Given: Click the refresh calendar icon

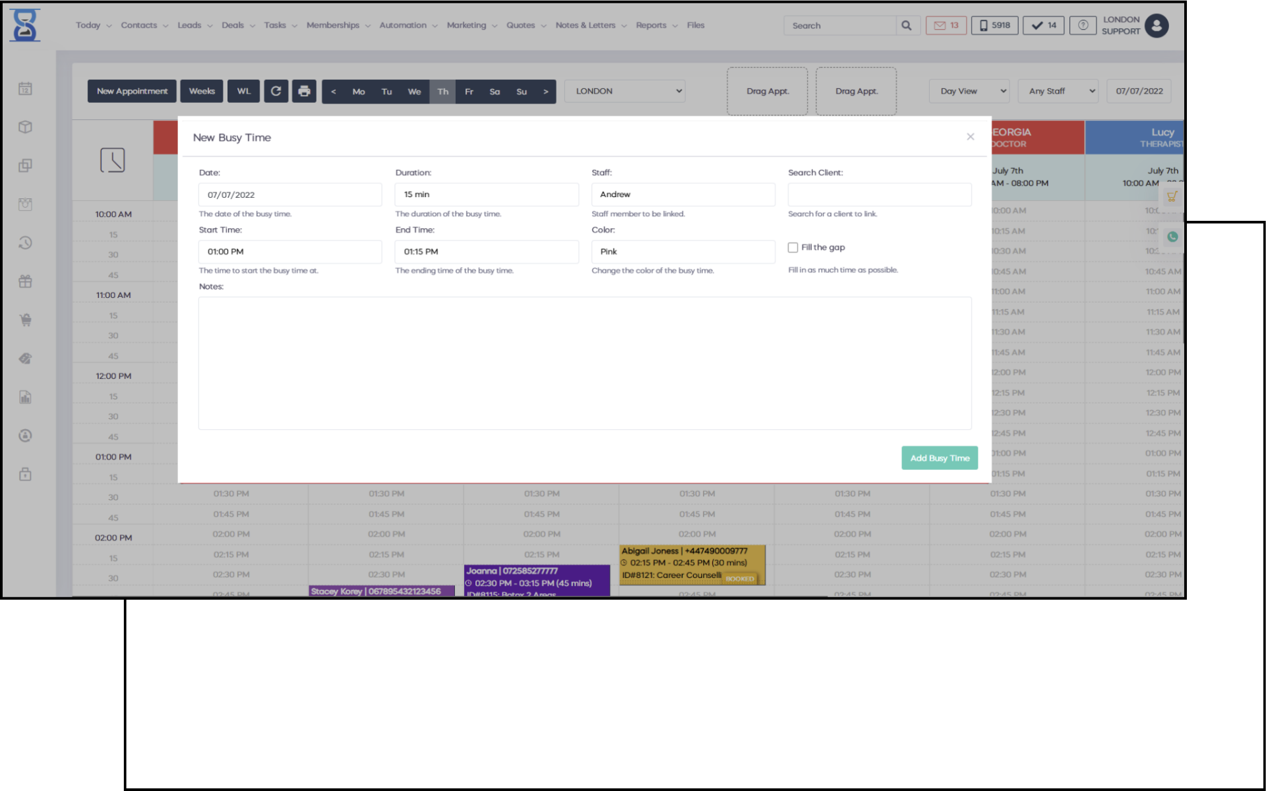Looking at the screenshot, I should click(276, 91).
